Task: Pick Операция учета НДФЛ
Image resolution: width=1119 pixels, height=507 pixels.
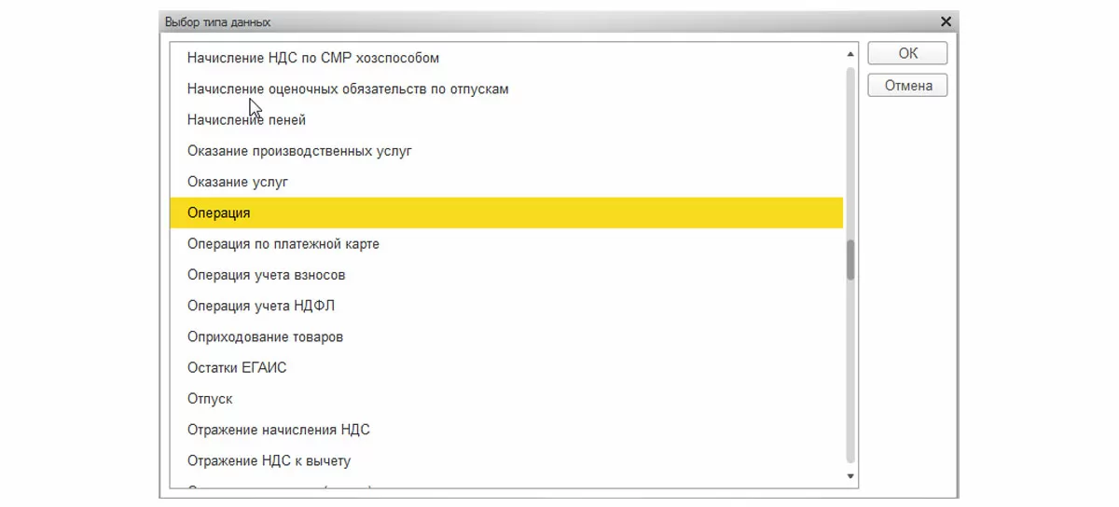Action: coord(254,306)
